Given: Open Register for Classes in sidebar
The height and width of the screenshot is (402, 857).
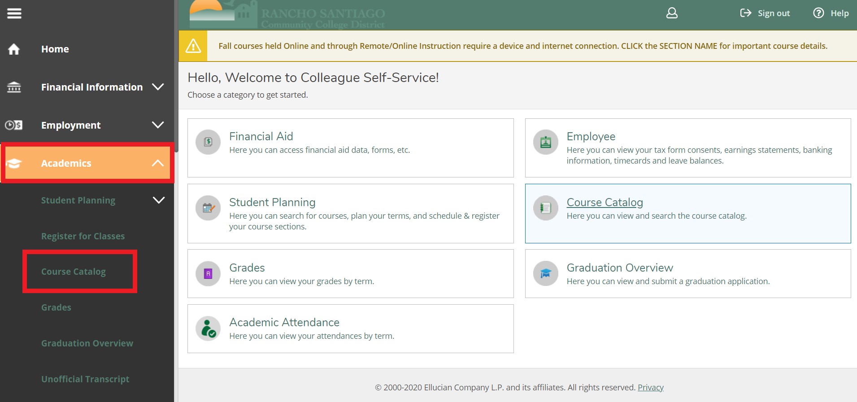Looking at the screenshot, I should coord(83,236).
